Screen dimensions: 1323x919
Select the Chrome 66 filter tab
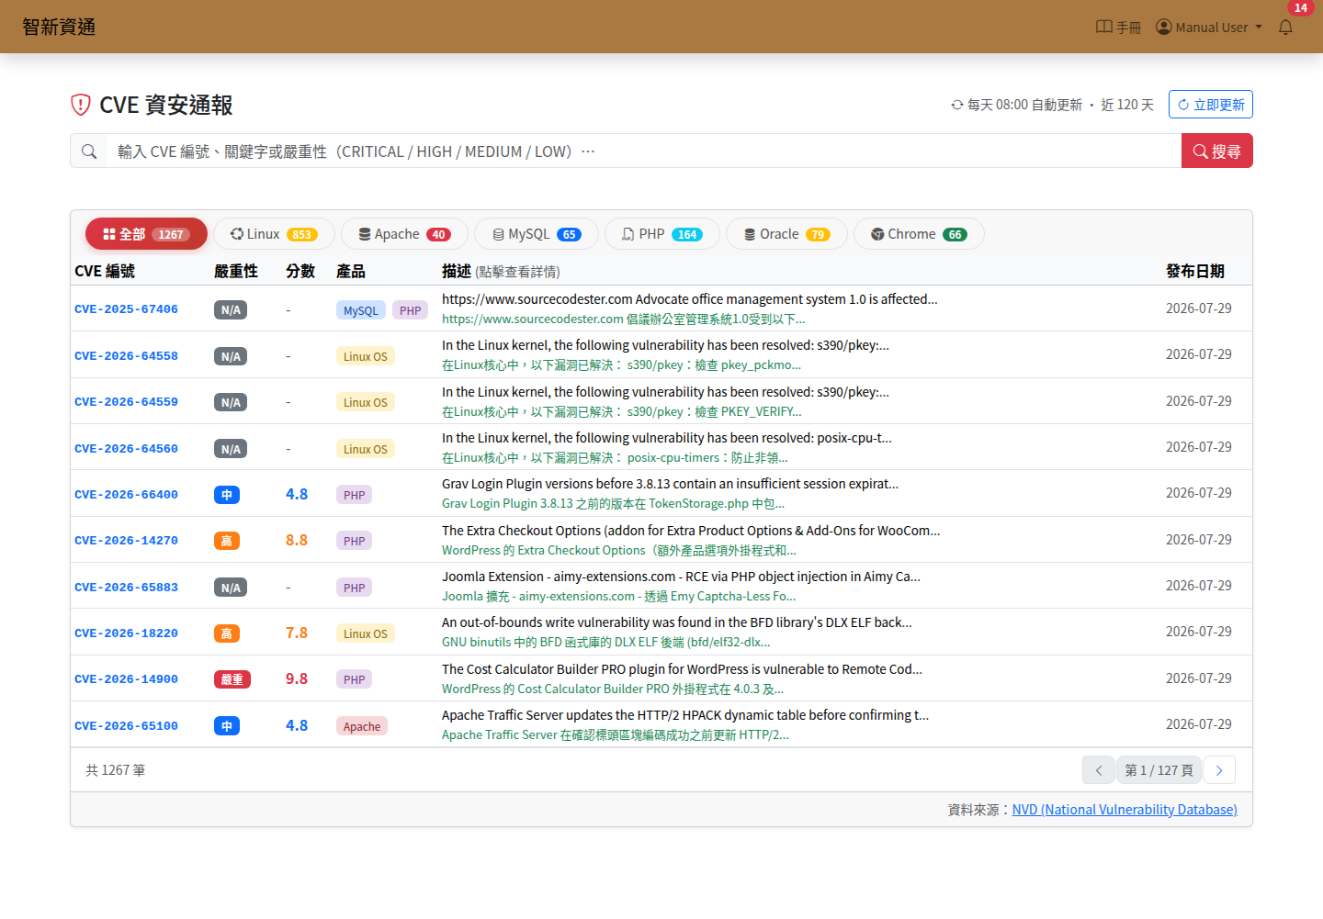(x=919, y=234)
